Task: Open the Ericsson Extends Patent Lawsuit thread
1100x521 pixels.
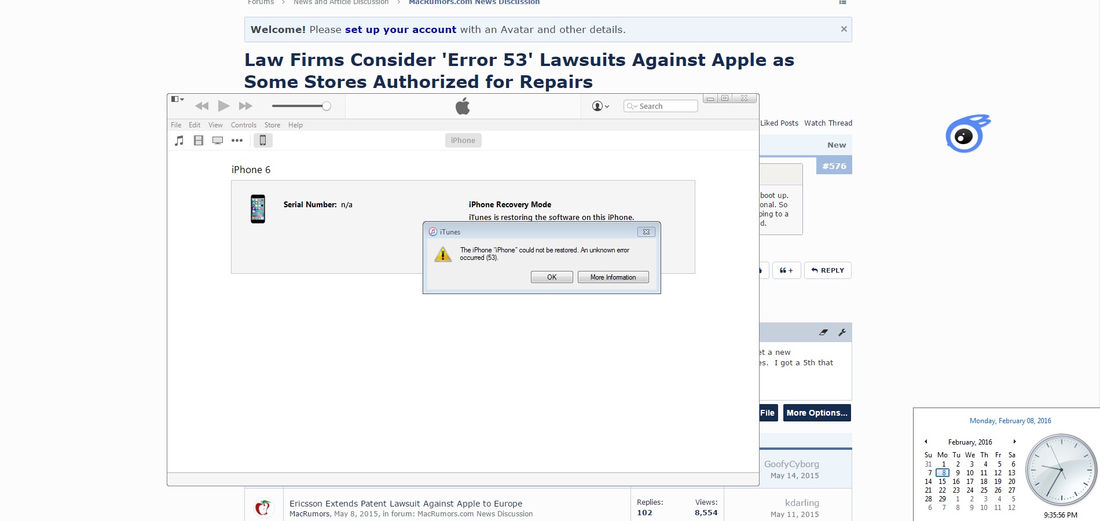Action: [406, 504]
